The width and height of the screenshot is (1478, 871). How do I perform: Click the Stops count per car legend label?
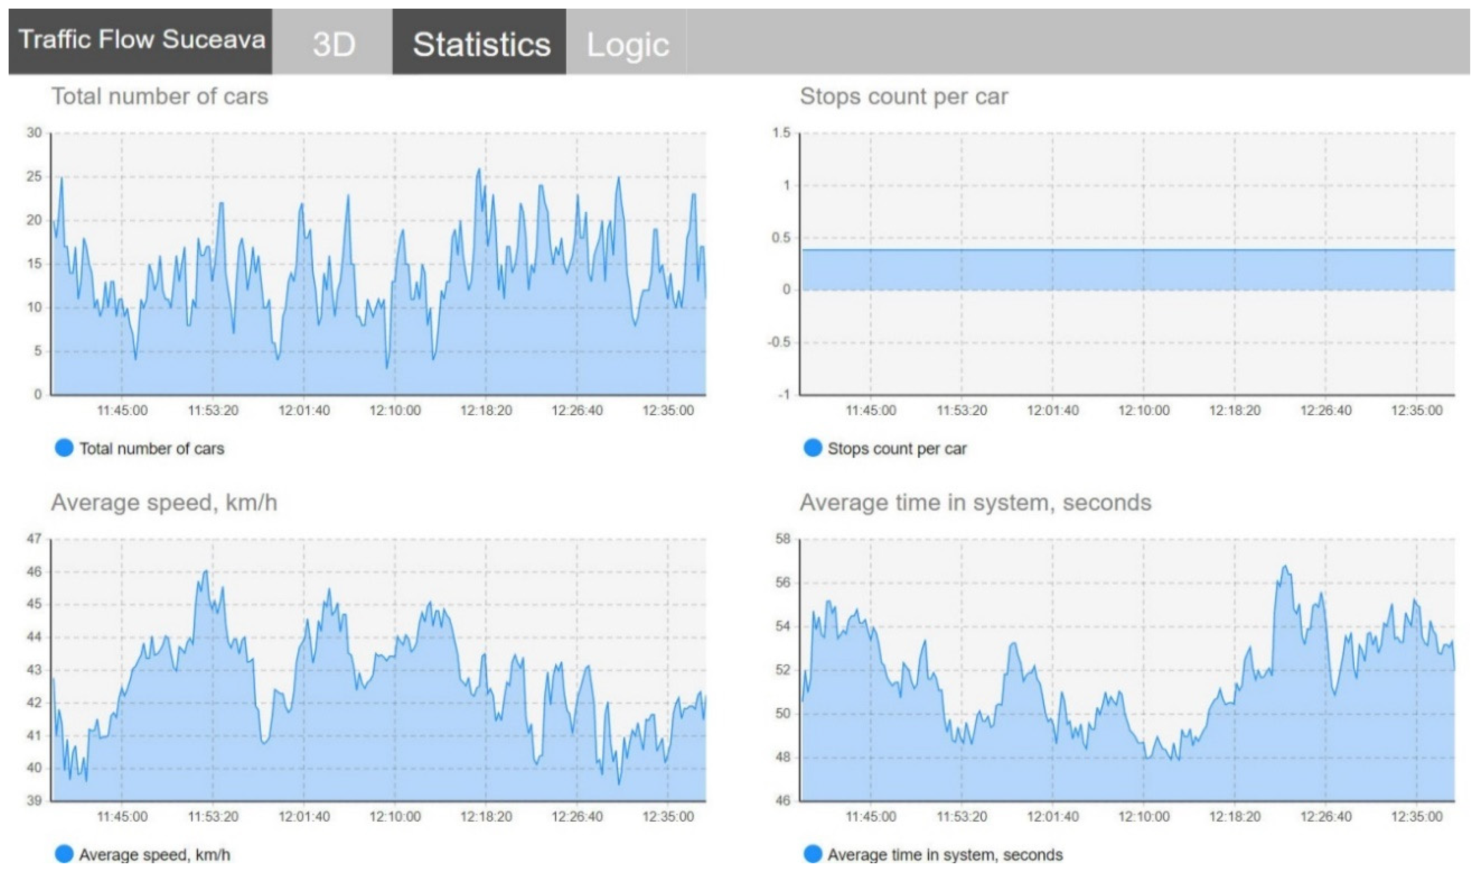pos(897,449)
